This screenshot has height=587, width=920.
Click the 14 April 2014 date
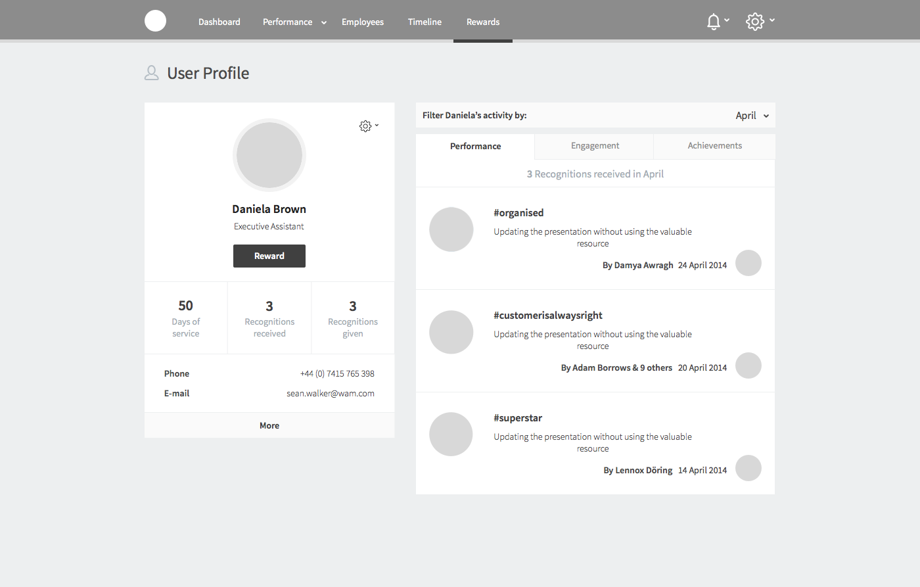tap(702, 470)
